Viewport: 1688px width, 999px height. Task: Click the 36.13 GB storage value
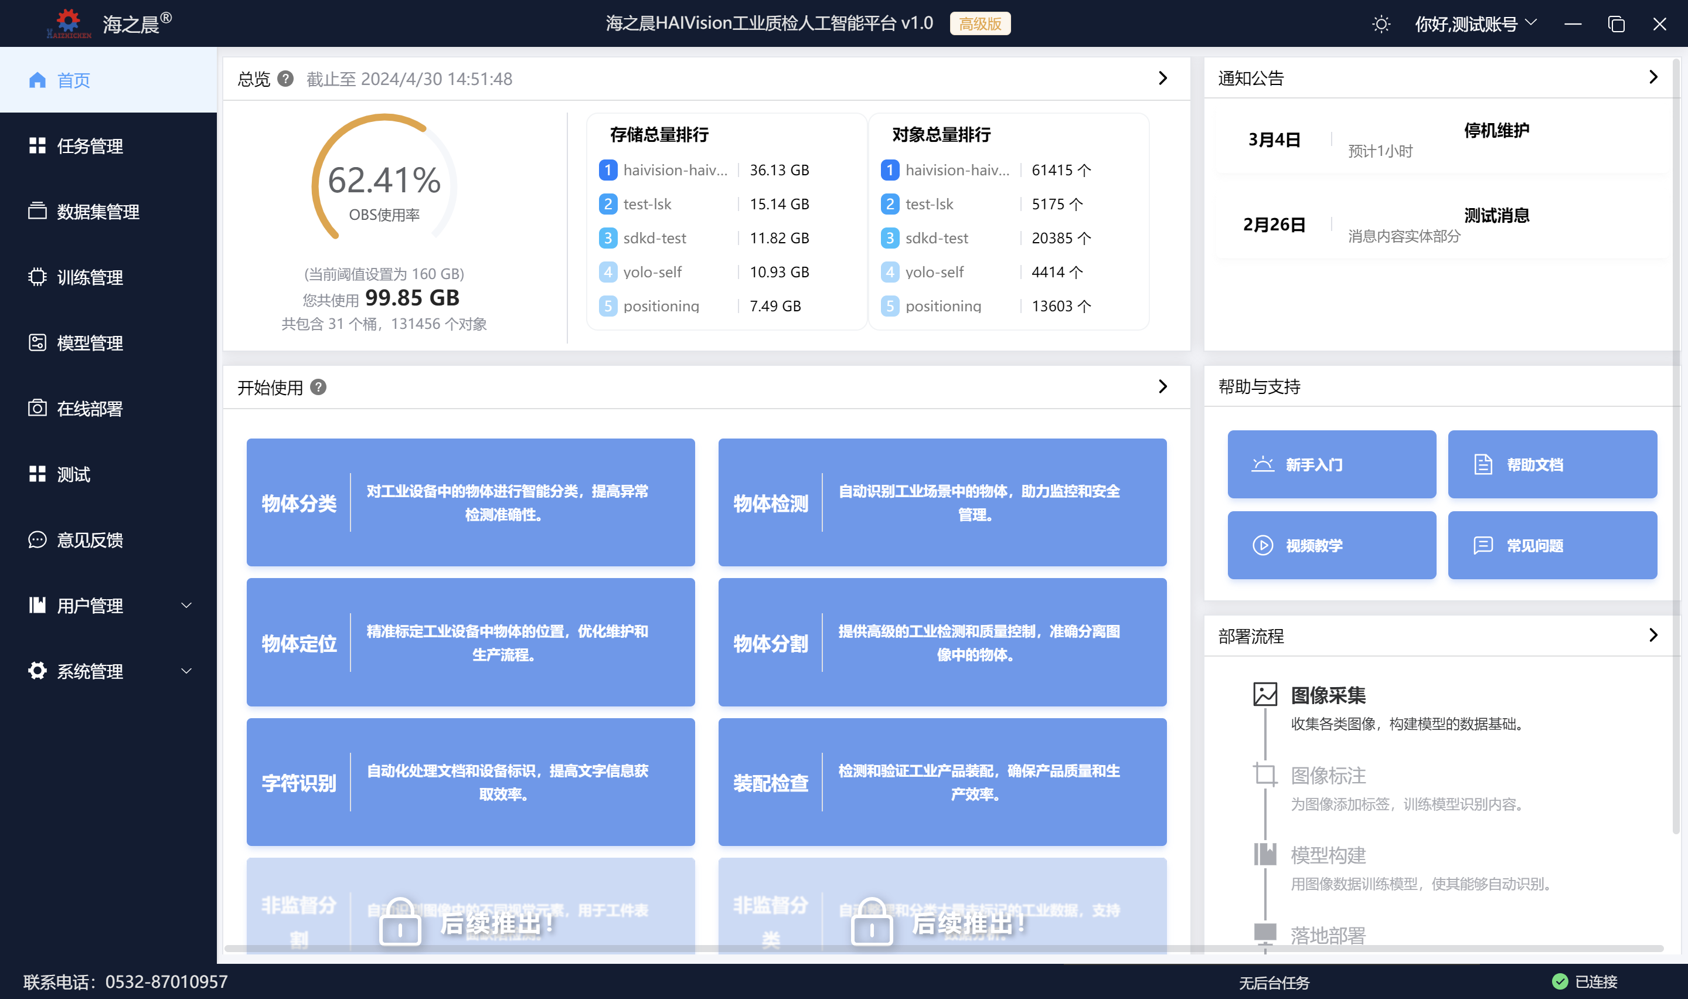[779, 169]
